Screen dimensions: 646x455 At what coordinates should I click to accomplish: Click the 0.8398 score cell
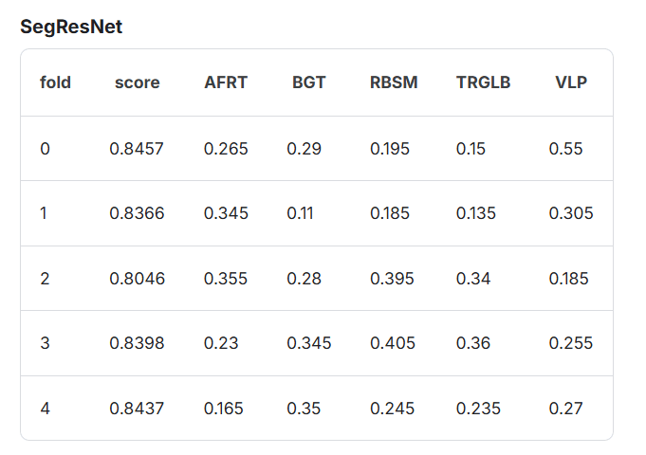137,343
